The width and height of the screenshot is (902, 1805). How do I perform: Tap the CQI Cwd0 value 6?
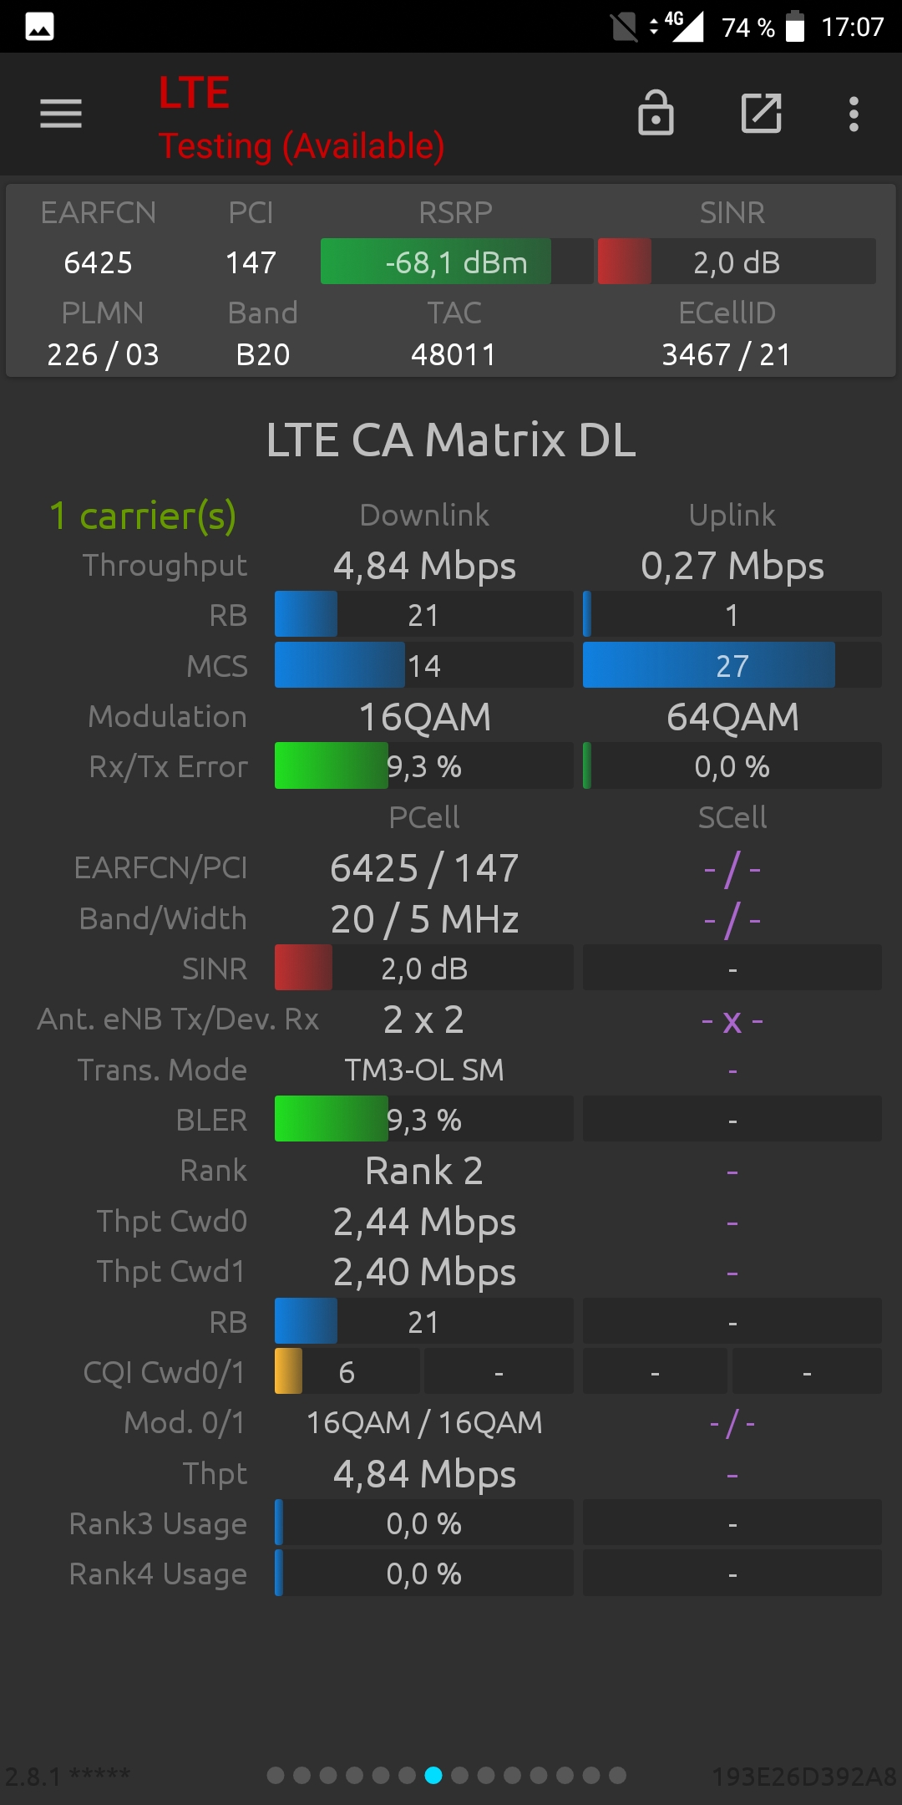point(347,1371)
